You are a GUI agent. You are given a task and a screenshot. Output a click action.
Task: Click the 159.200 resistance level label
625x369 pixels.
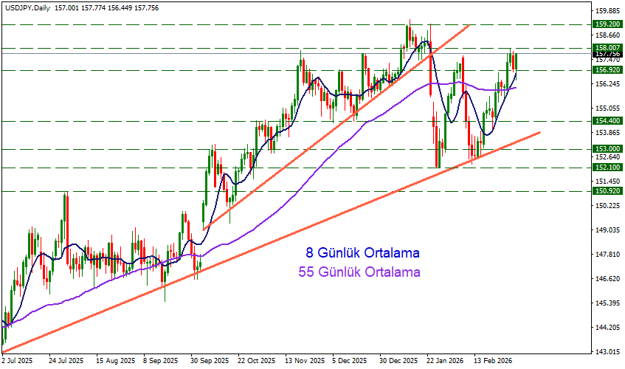coord(607,24)
